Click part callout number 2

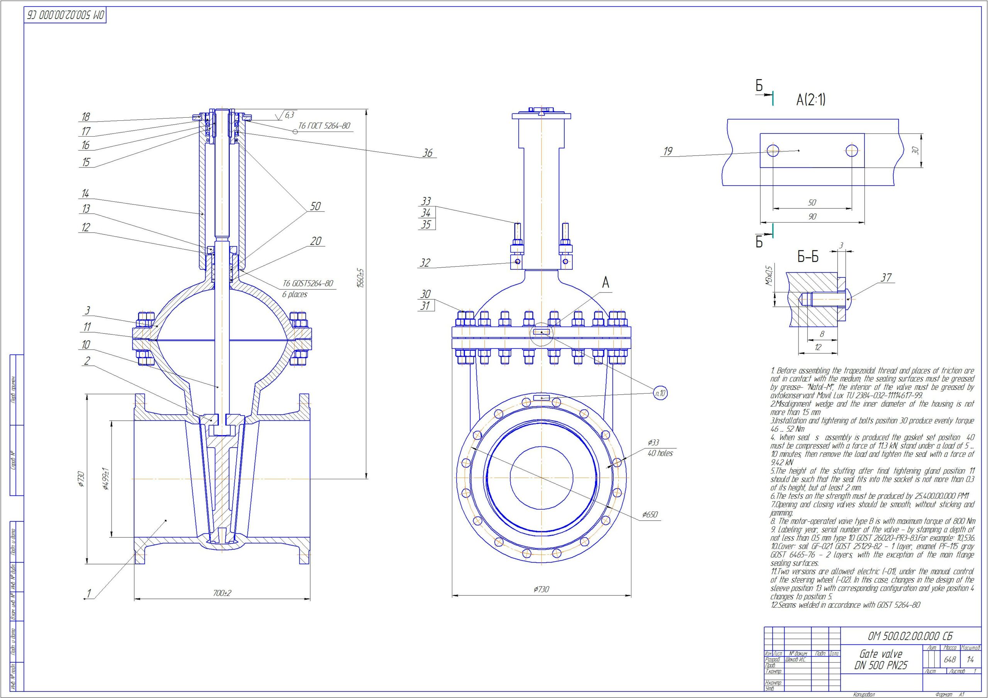87,361
